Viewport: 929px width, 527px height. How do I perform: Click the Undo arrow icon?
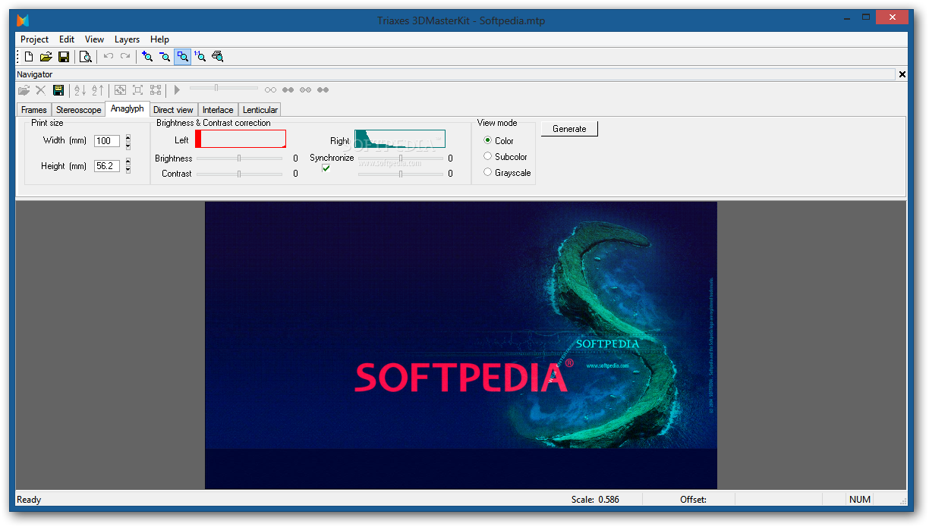(x=109, y=56)
